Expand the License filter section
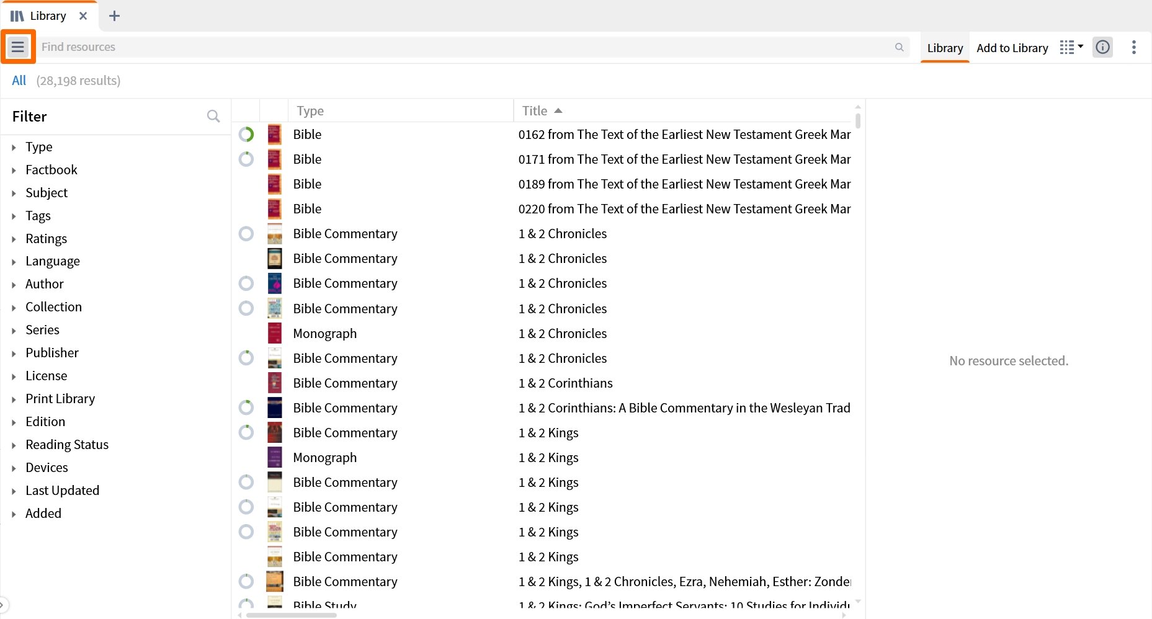1152x619 pixels. 14,376
